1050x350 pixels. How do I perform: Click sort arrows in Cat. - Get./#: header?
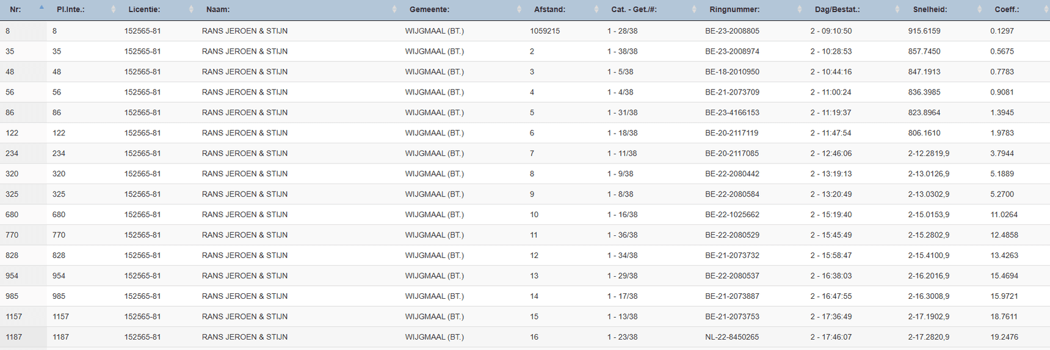pos(694,9)
